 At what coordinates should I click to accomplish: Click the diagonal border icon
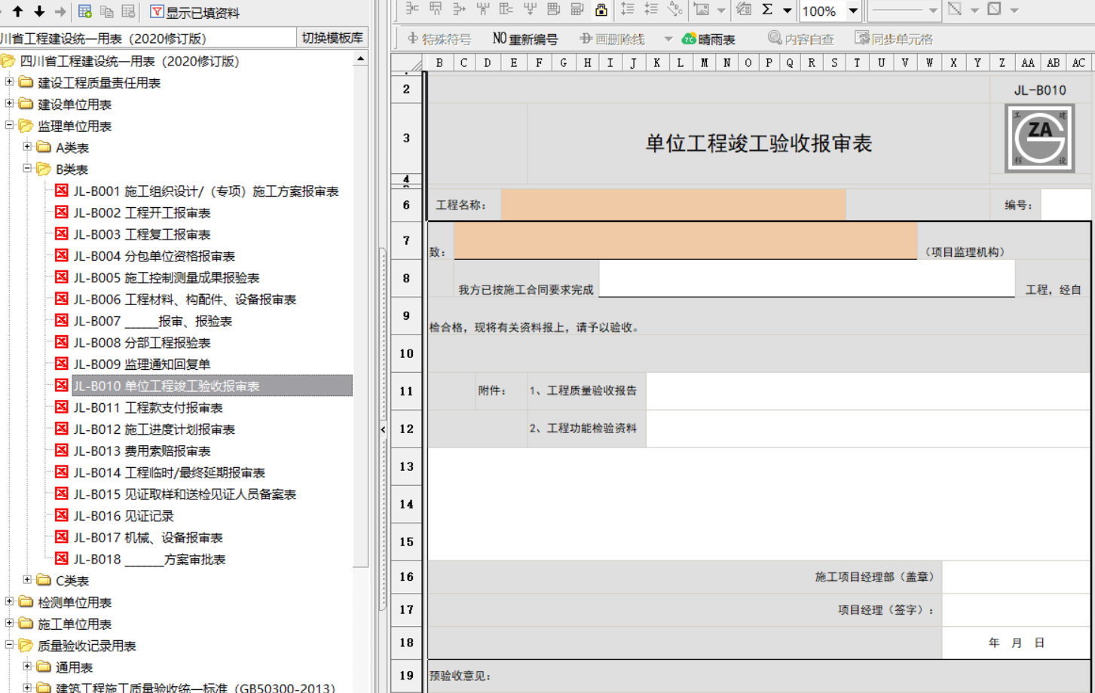(x=955, y=10)
